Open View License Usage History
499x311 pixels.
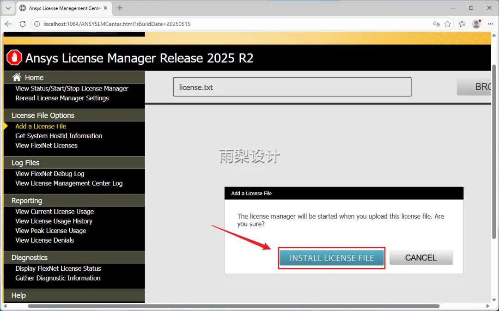click(x=54, y=221)
